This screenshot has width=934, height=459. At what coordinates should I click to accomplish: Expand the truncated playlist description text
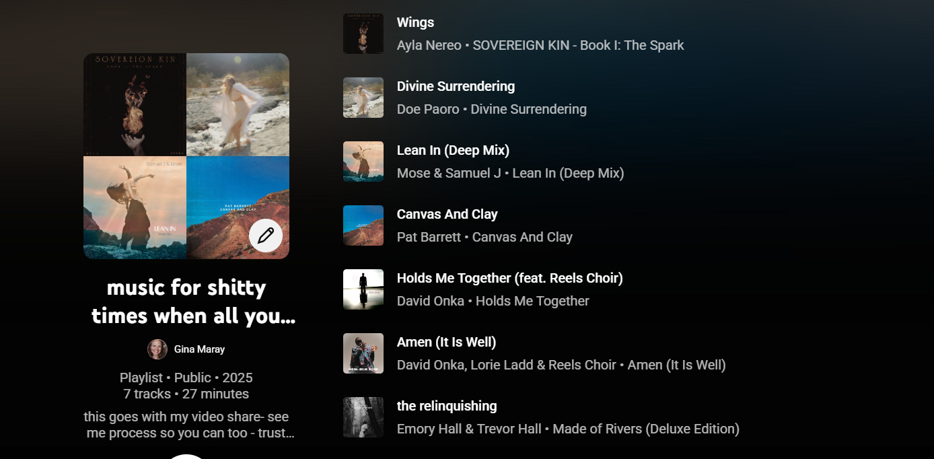(x=189, y=425)
